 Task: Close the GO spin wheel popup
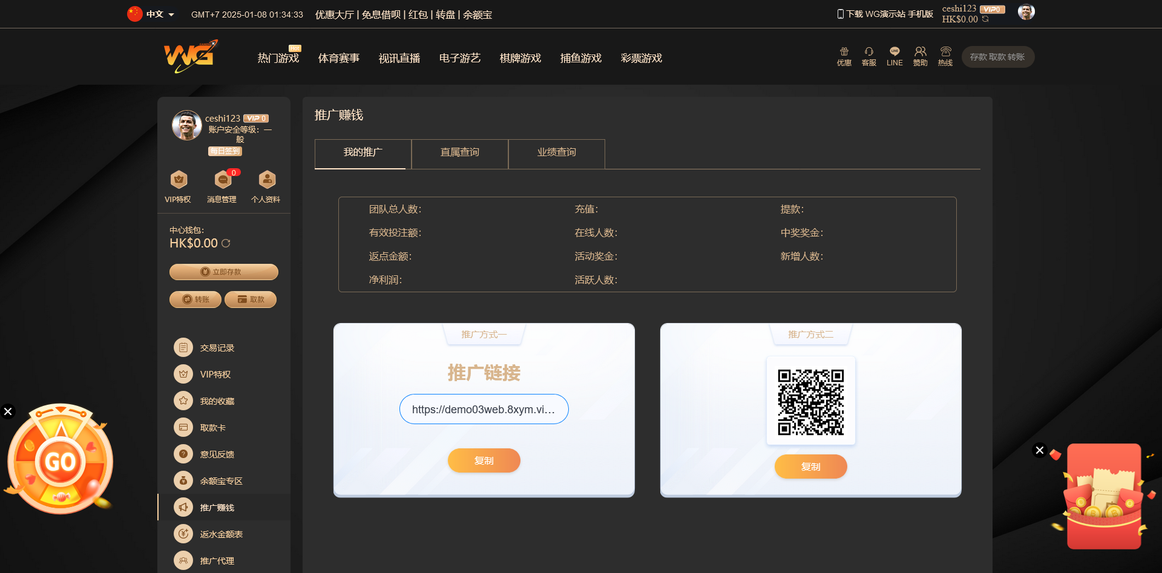click(x=8, y=411)
